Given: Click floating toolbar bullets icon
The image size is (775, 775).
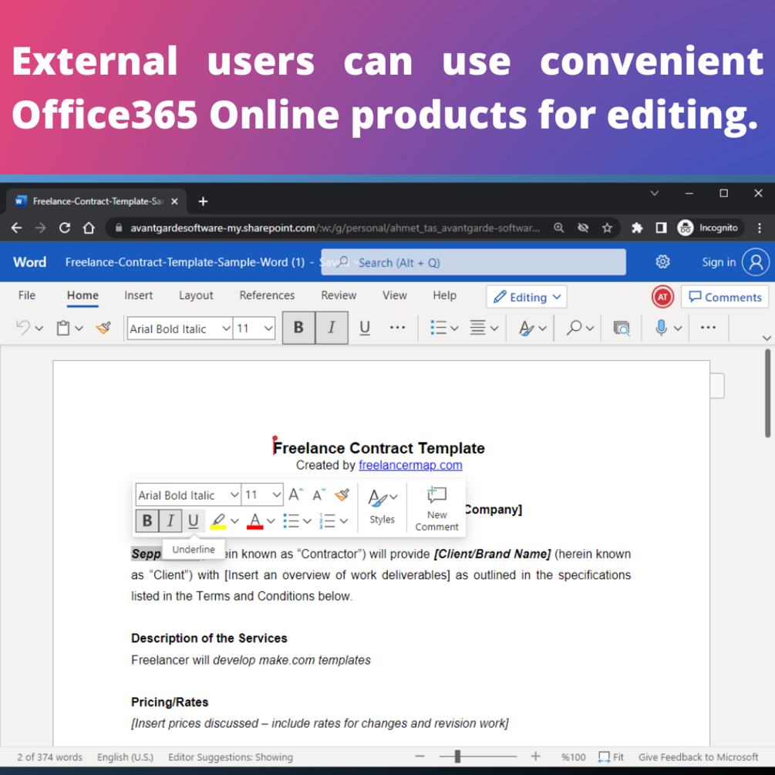Looking at the screenshot, I should 291,521.
